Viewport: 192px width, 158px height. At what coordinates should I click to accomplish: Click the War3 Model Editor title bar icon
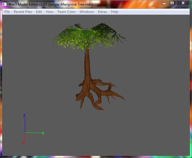4,4
